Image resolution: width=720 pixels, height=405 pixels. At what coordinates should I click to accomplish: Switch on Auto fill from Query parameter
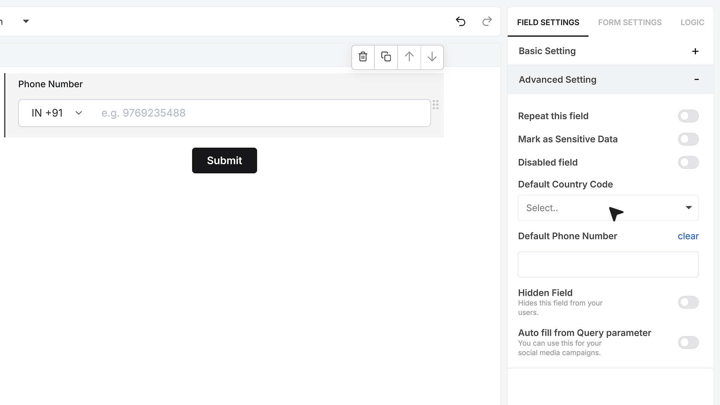coord(688,342)
